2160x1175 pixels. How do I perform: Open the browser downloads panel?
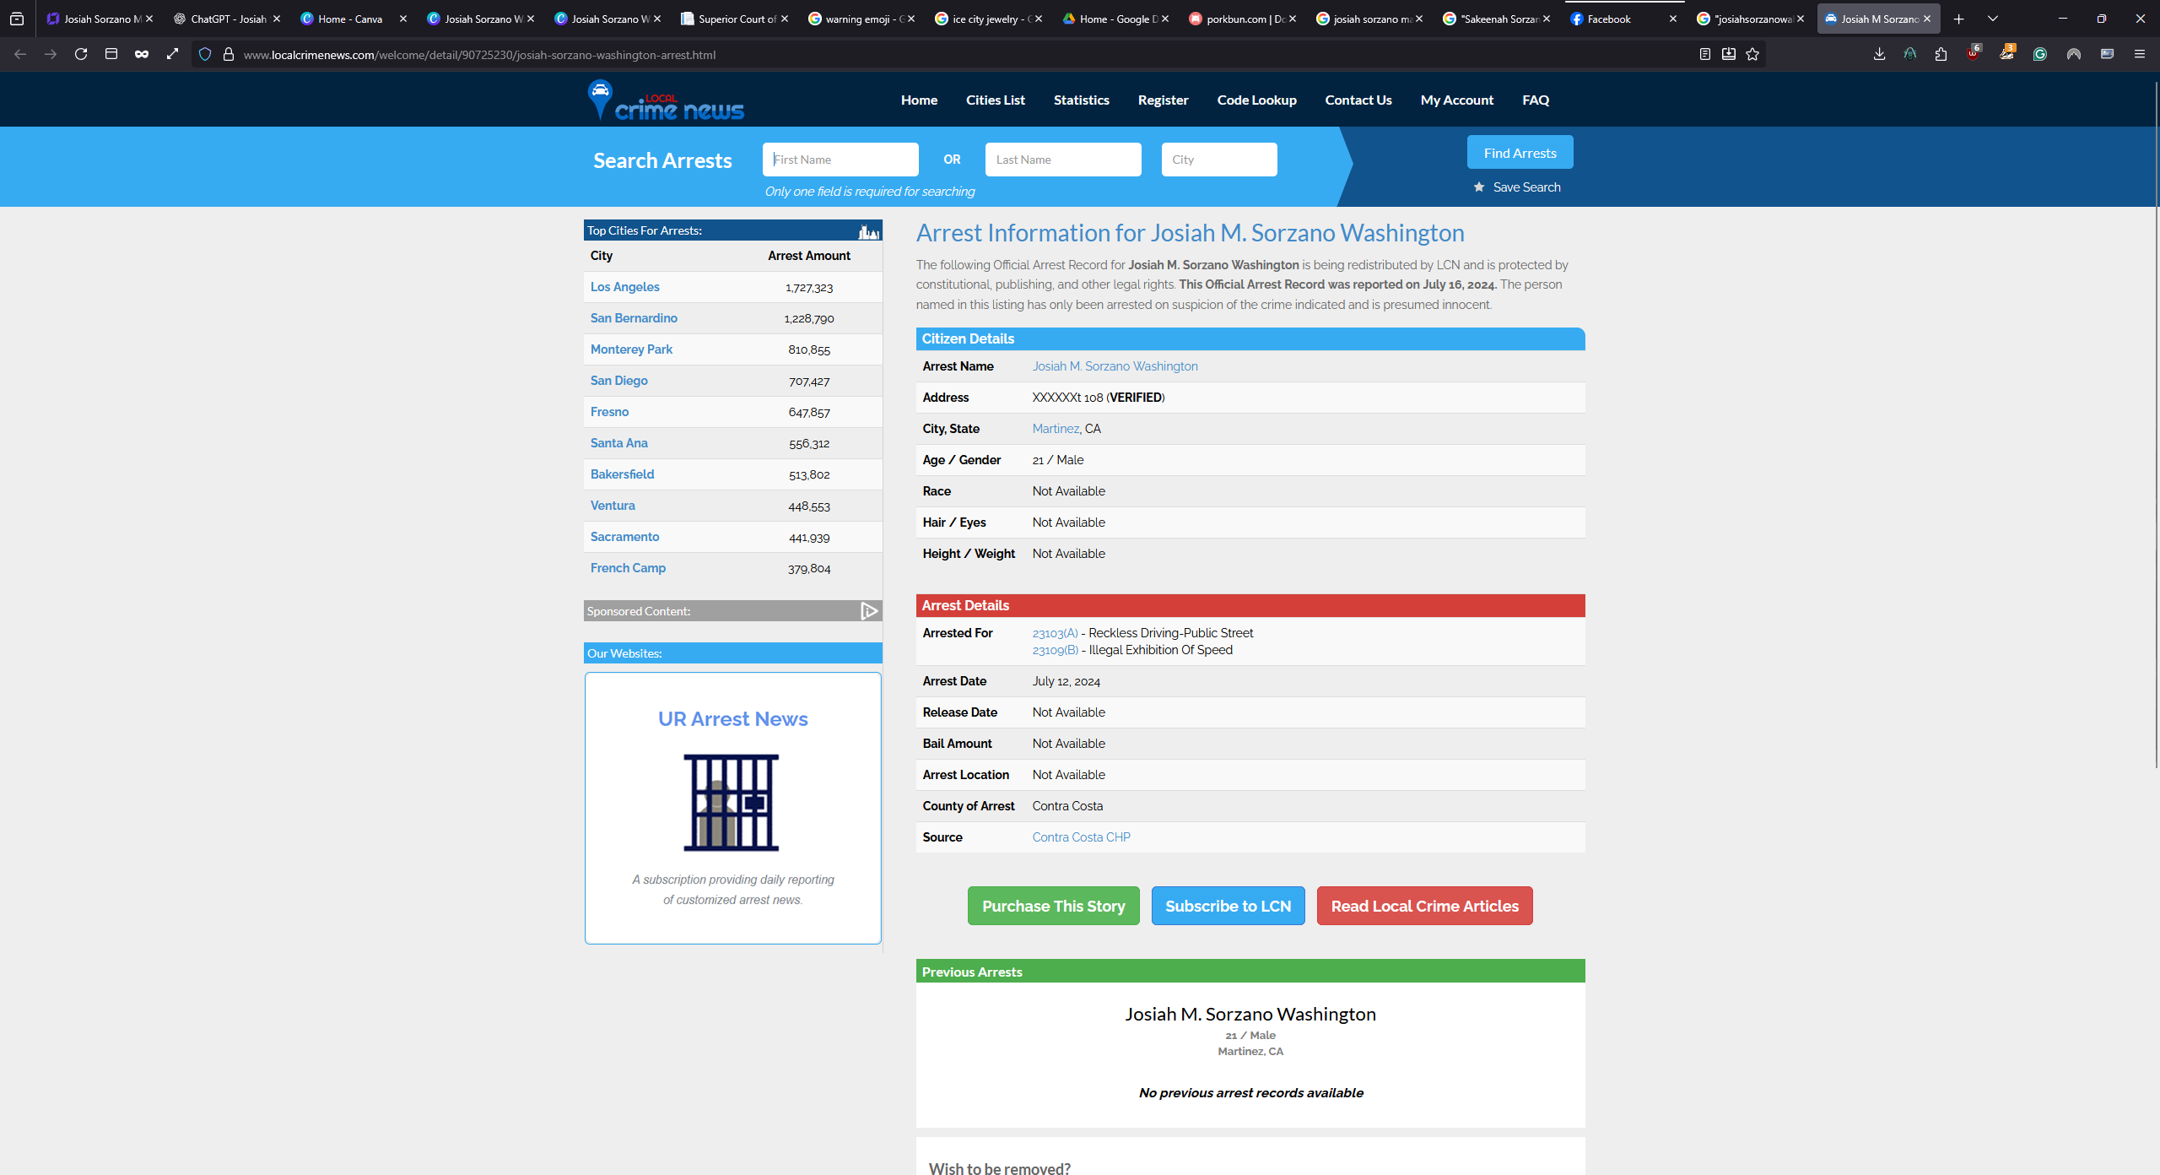pyautogui.click(x=1879, y=55)
